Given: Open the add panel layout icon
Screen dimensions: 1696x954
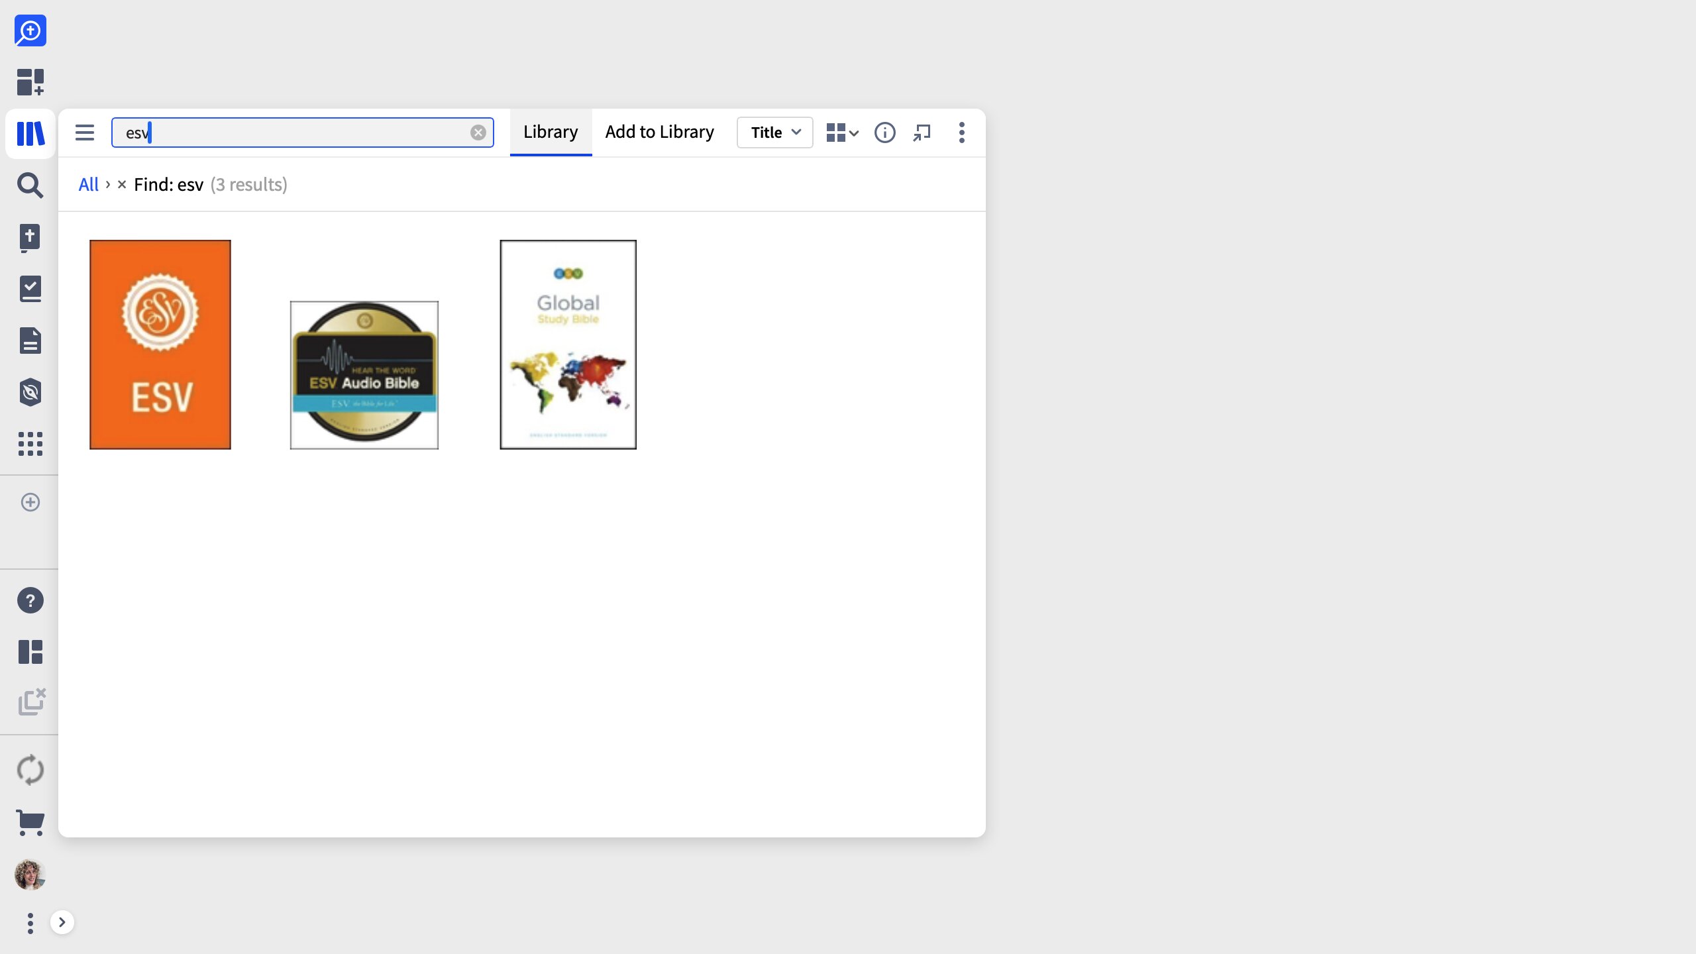Looking at the screenshot, I should click(x=30, y=82).
